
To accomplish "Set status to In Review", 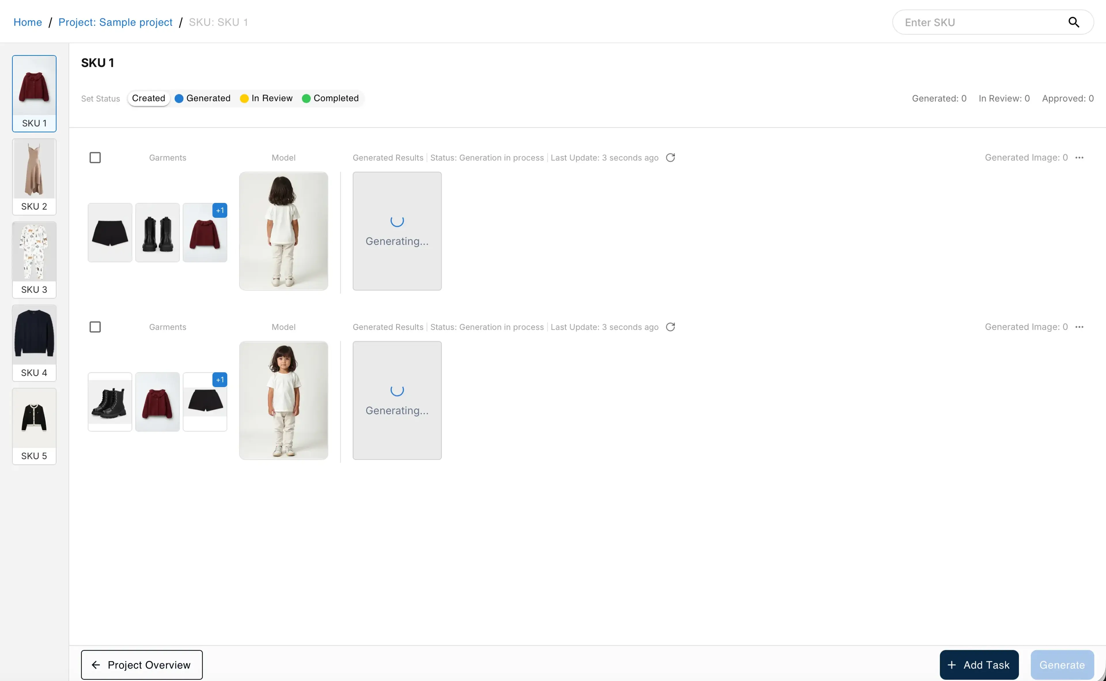I will (x=266, y=98).
